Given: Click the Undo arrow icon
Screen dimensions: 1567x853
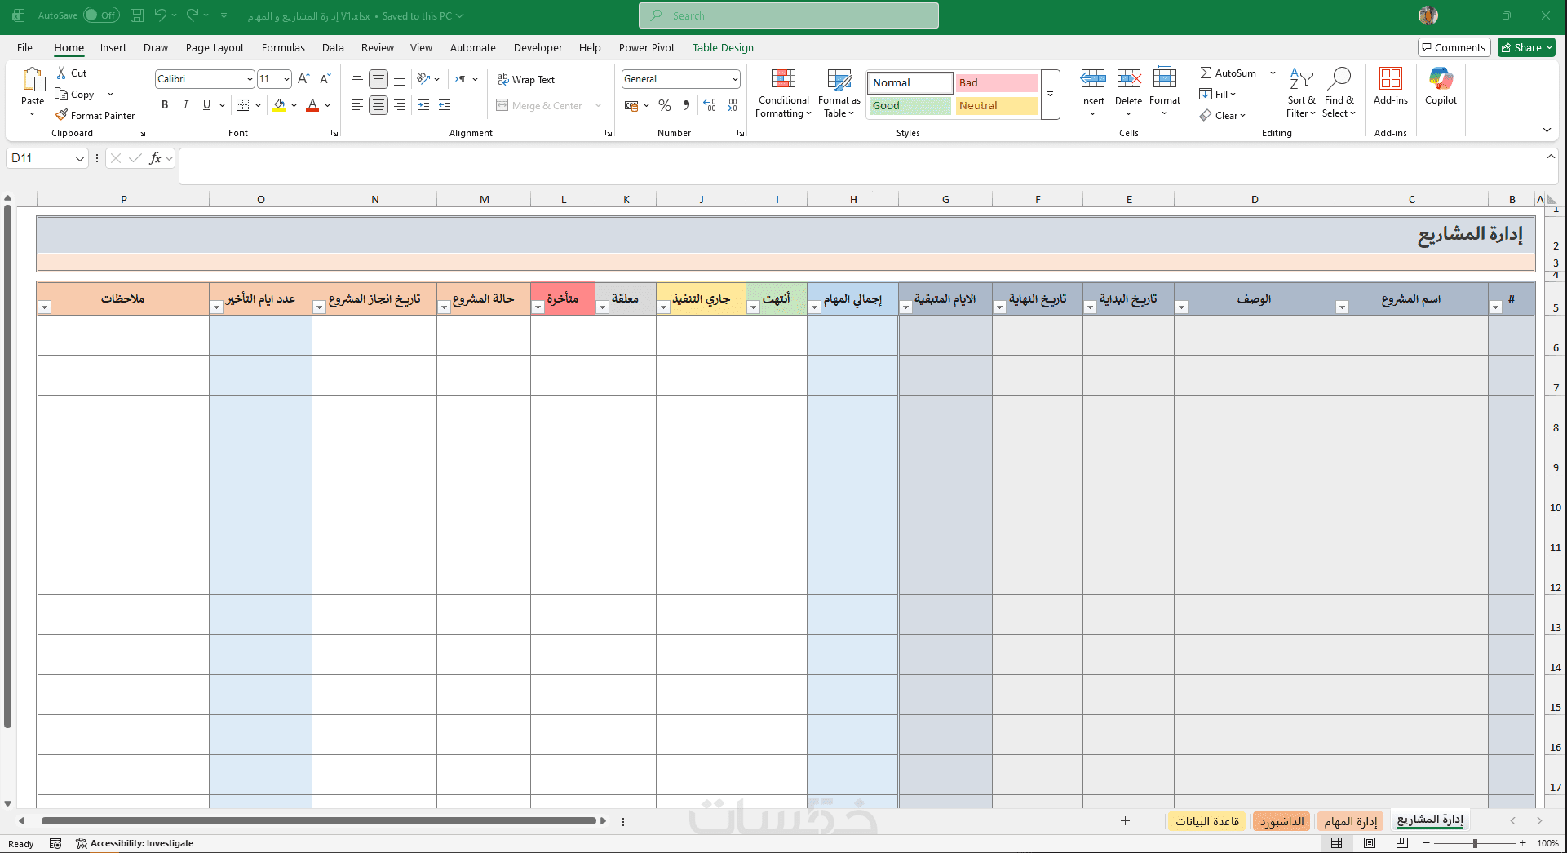Looking at the screenshot, I should point(161,15).
